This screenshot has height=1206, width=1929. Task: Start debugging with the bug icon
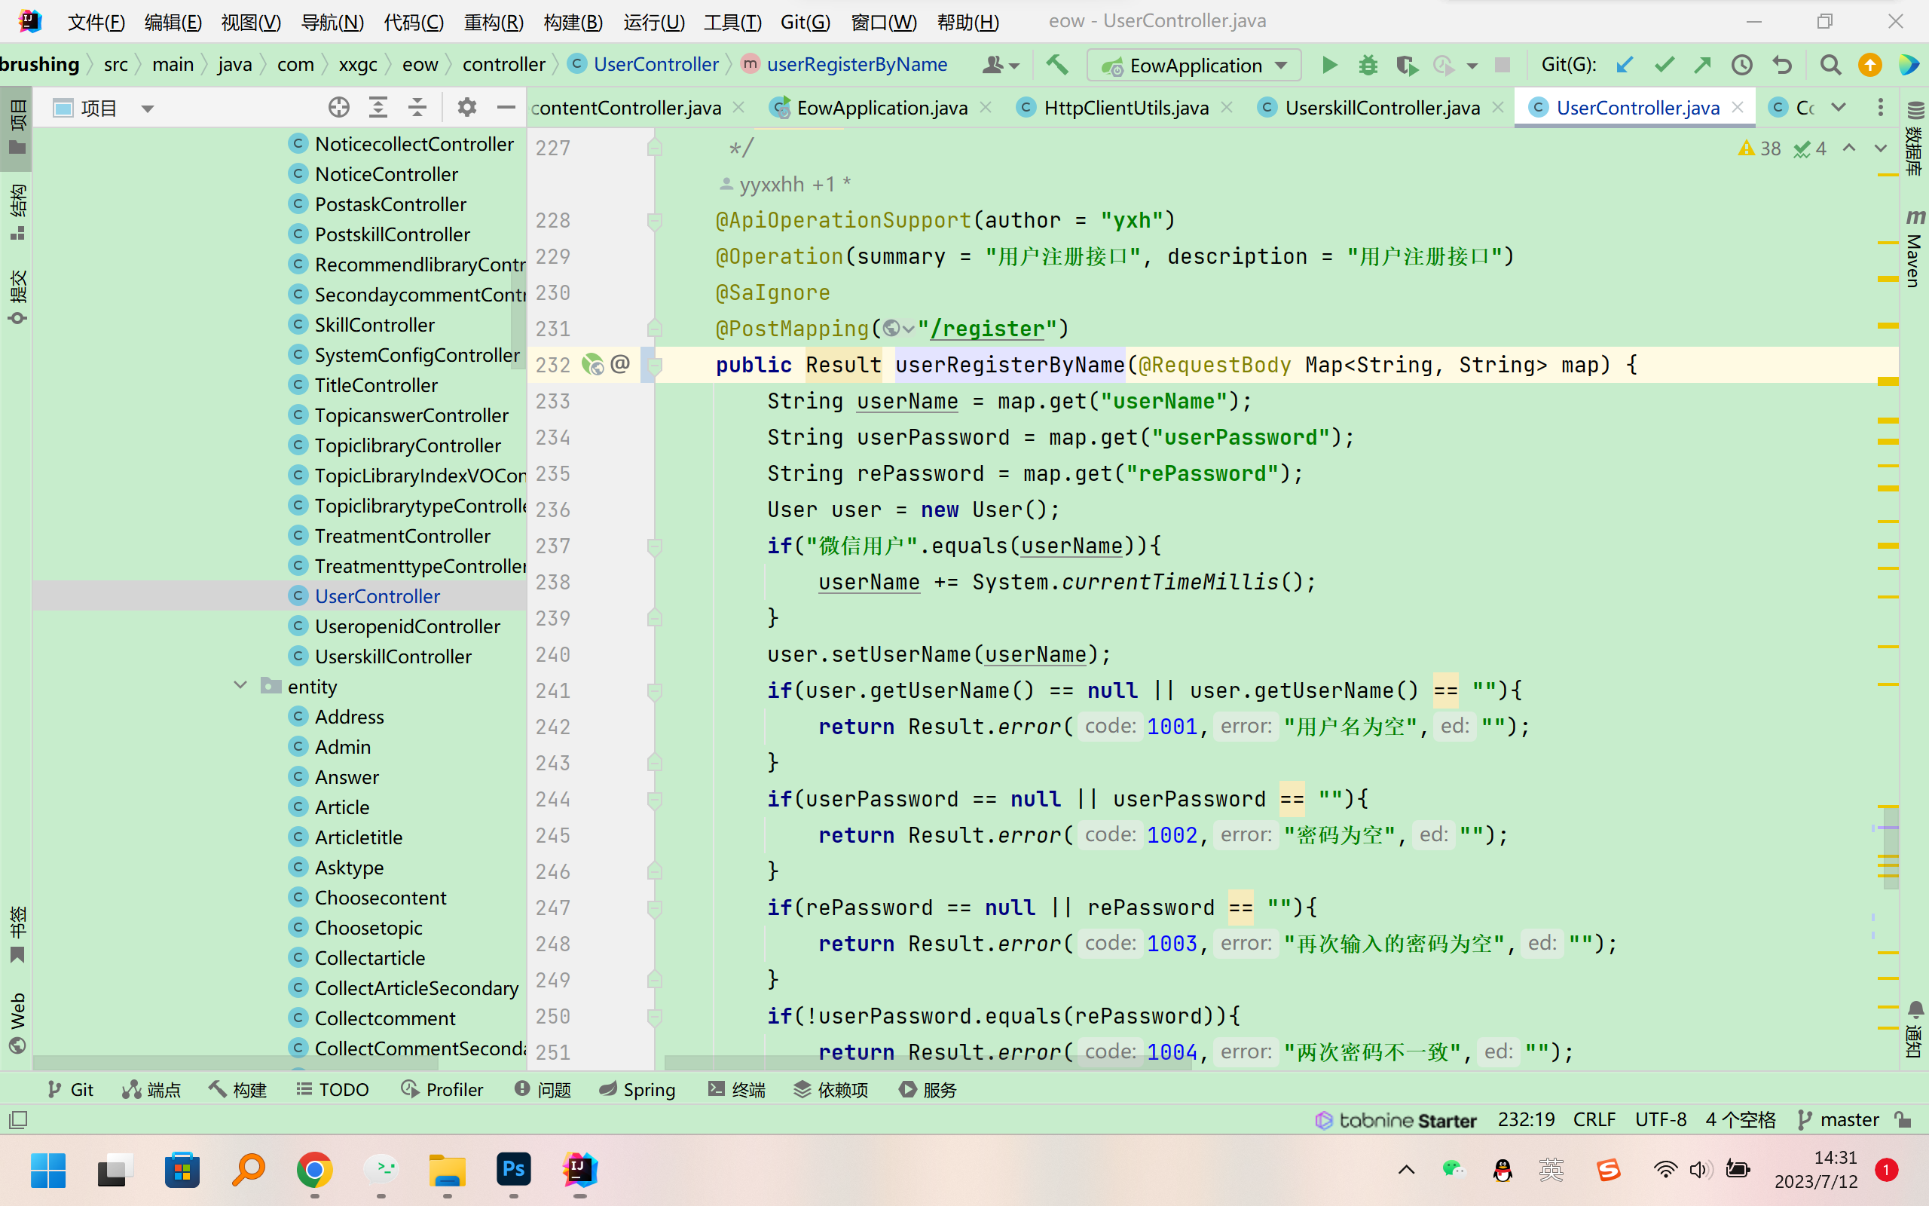(1368, 65)
